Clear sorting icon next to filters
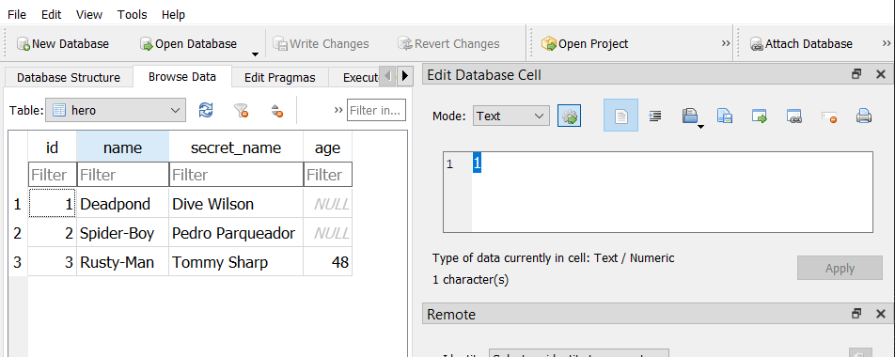 (x=277, y=110)
